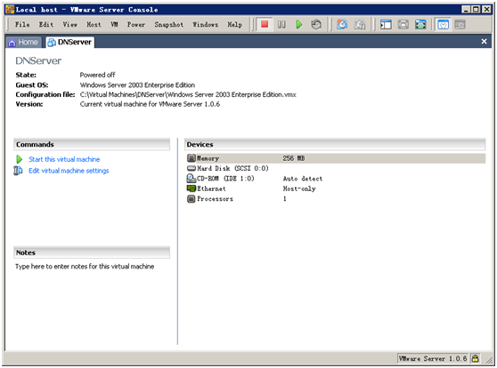The height and width of the screenshot is (368, 497).
Task: Select the Hard Disk (SCSI 0:0) row
Action: click(336, 168)
